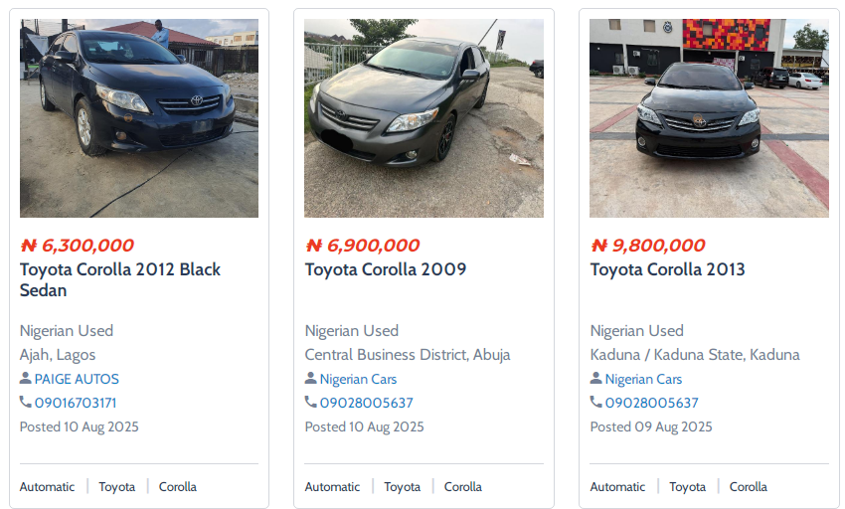The height and width of the screenshot is (509, 845).
Task: Click the person icon in the Corolla 2009 card
Action: (x=311, y=379)
